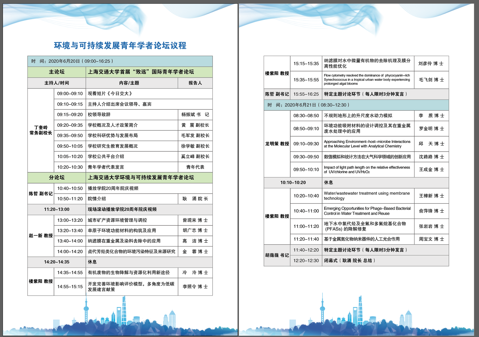Click the 现场滚动播放学院20周年院庆视频 row
The image size is (479, 337).
pyautogui.click(x=122, y=209)
